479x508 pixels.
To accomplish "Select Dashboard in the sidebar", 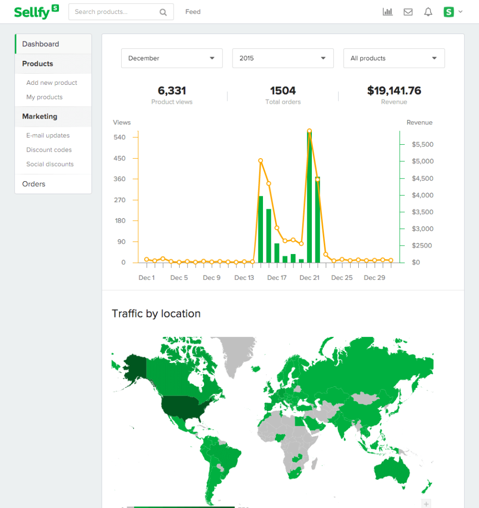I will tap(40, 44).
